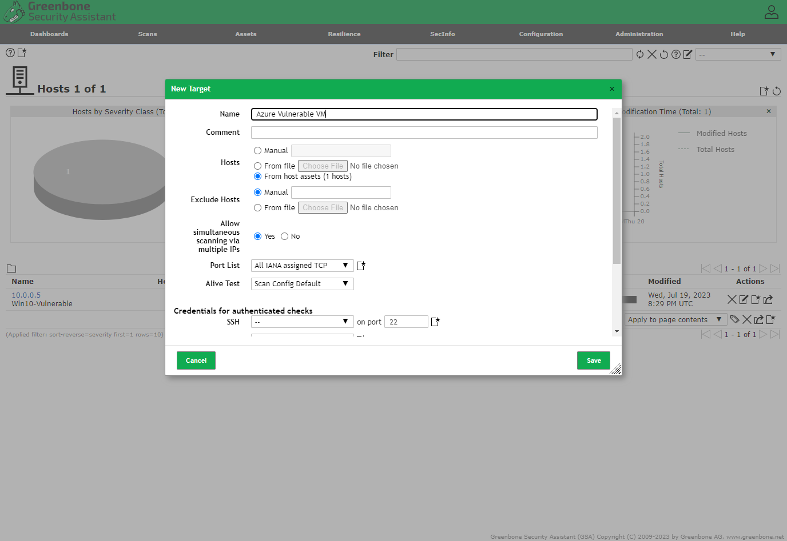Click Choose File for Exclude Hosts

pyautogui.click(x=323, y=208)
